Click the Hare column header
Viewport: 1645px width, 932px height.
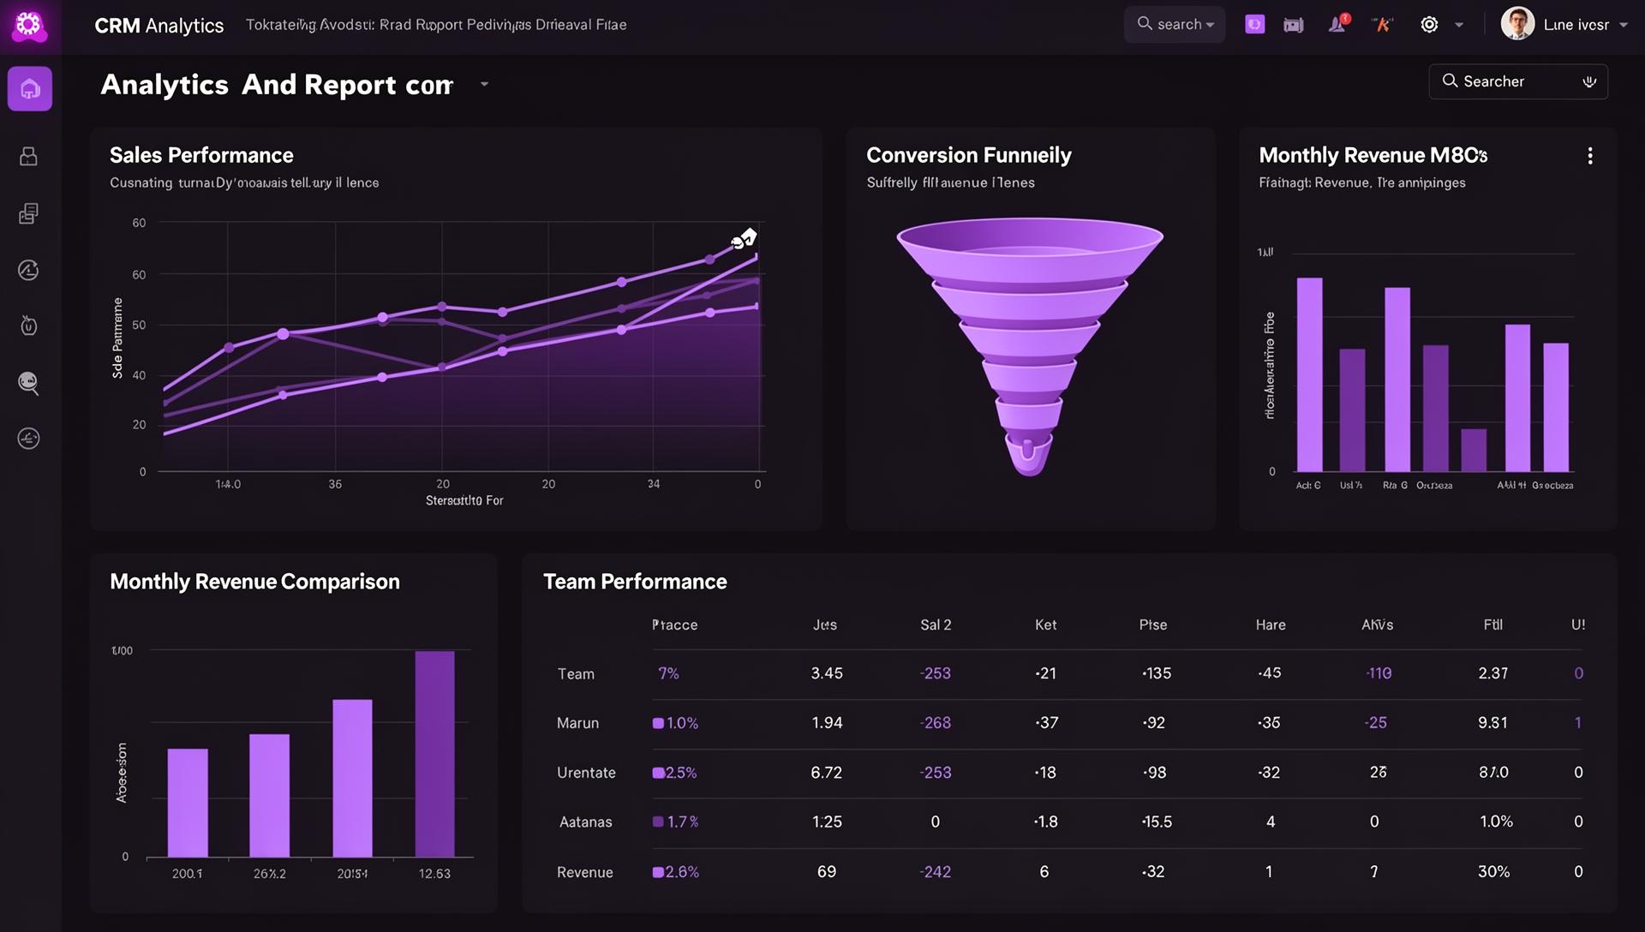coord(1271,624)
